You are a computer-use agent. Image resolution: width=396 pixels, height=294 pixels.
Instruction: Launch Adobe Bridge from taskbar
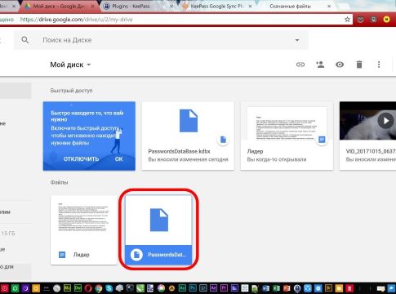click(x=328, y=288)
